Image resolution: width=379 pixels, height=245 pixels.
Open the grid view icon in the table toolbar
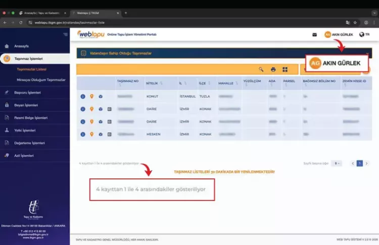pyautogui.click(x=285, y=69)
